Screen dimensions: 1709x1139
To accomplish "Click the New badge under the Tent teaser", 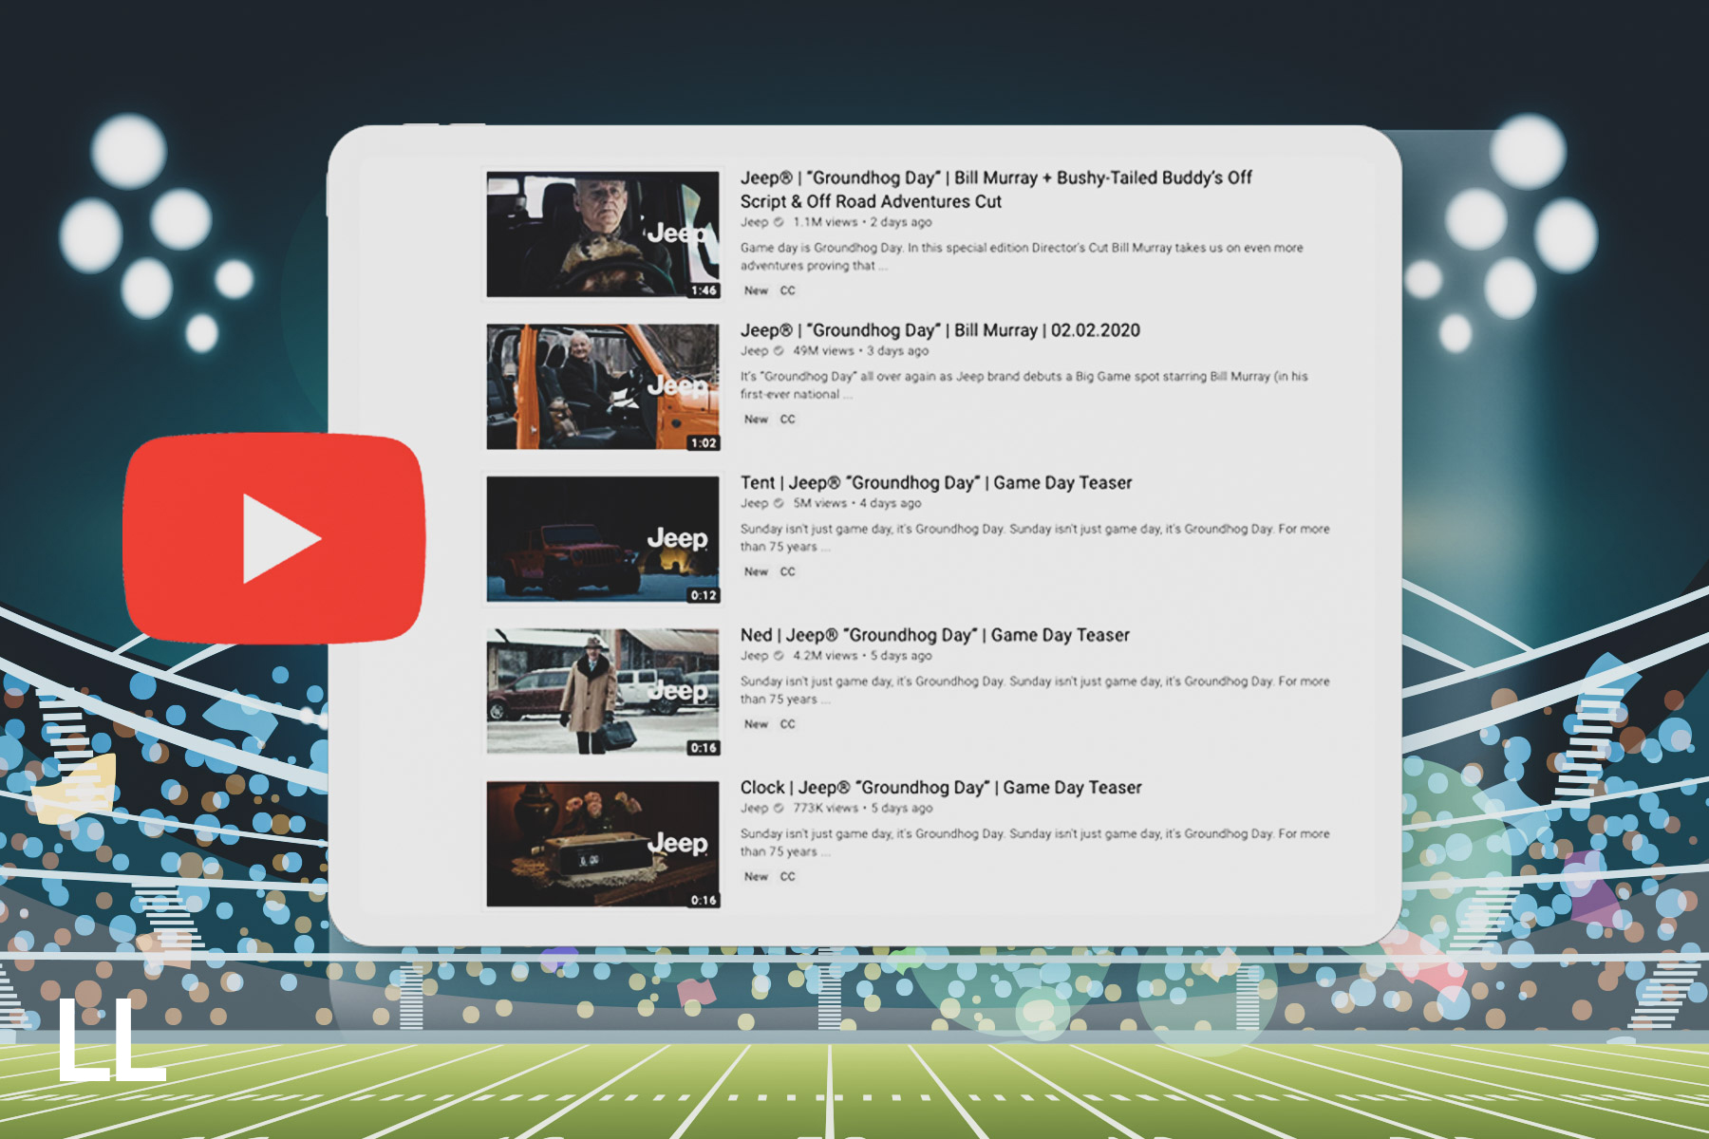I will [x=756, y=571].
